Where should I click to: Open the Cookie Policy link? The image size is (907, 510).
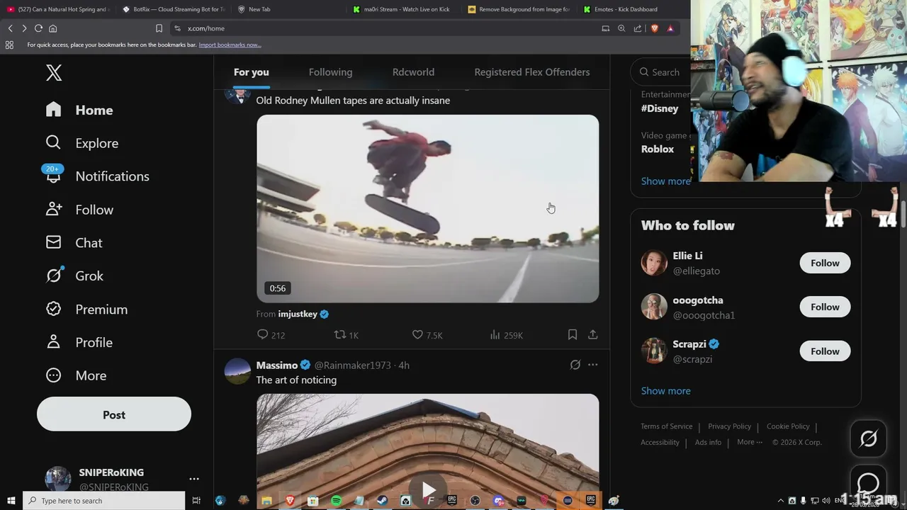coord(788,426)
